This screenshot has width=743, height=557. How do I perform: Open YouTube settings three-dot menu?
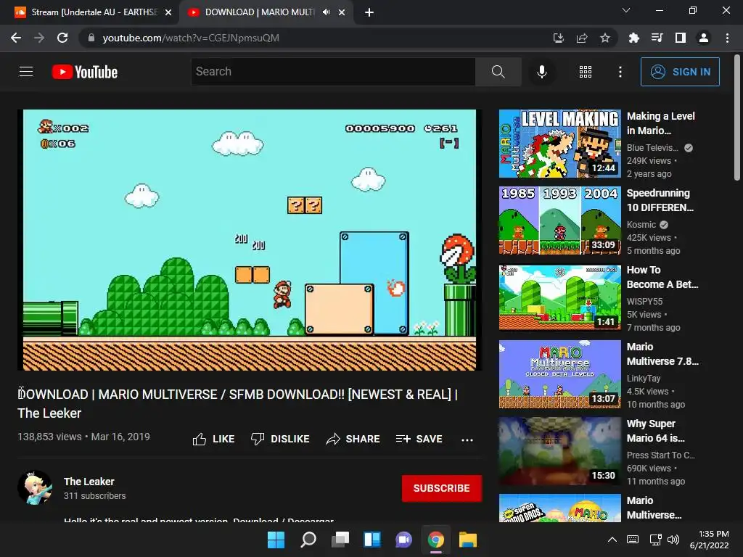click(620, 72)
